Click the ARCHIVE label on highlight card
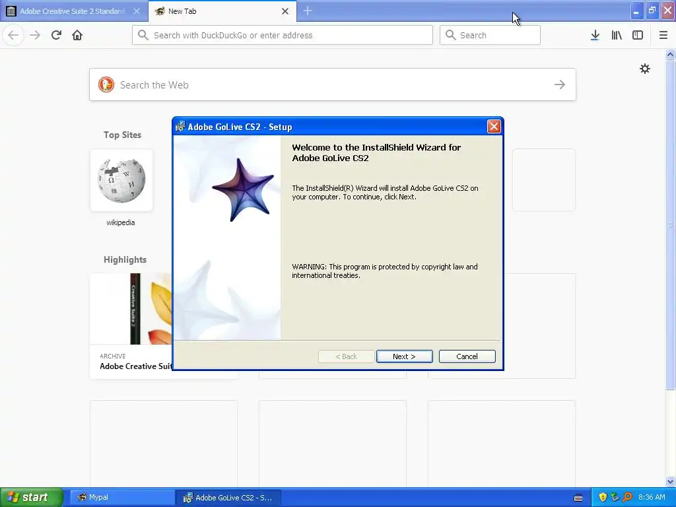This screenshot has height=507, width=676. coord(112,356)
